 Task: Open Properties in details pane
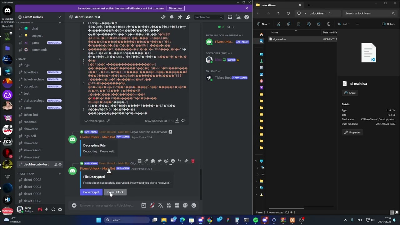[x=352, y=132]
